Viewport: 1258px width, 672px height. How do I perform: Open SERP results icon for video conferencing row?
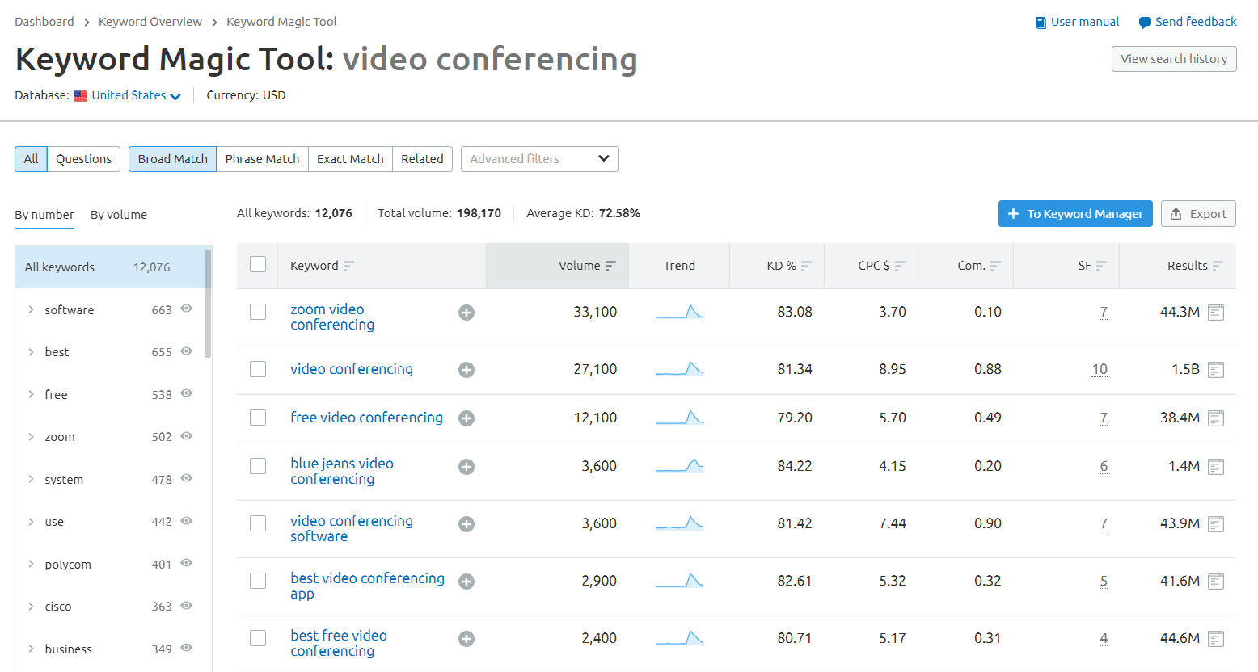tap(1216, 370)
